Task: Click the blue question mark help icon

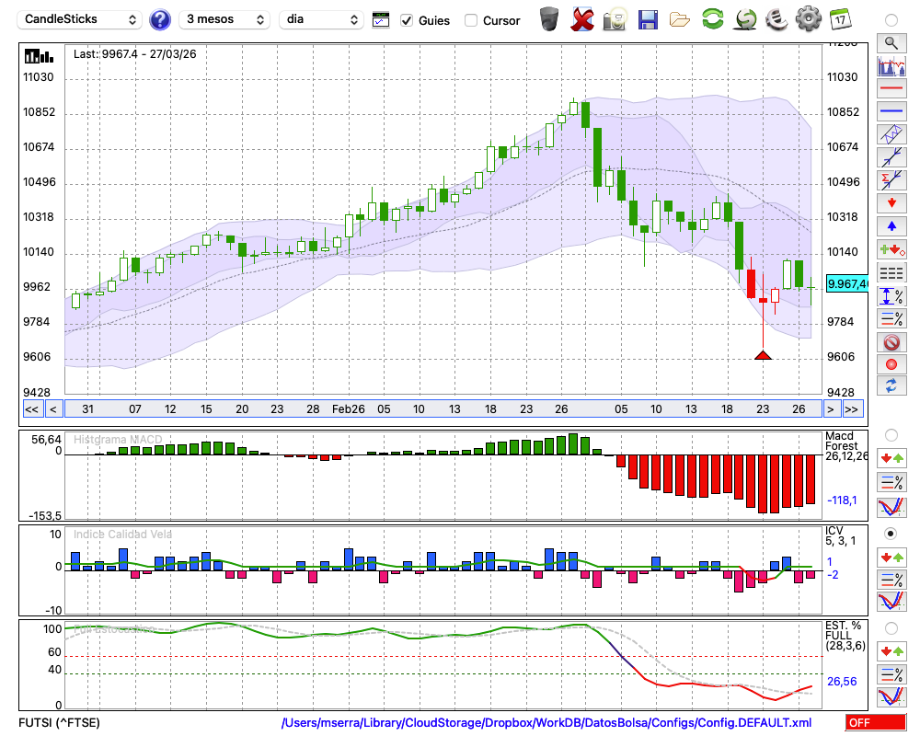Action: click(159, 20)
